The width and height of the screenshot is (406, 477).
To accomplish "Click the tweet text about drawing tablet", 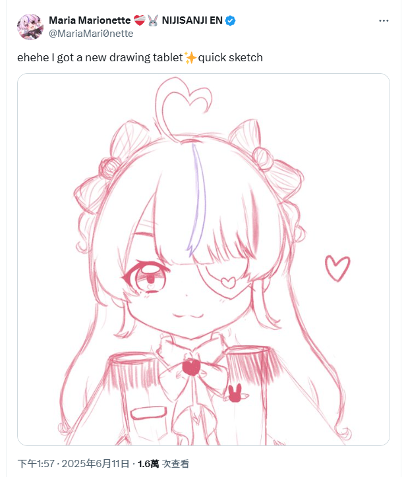I will [140, 57].
